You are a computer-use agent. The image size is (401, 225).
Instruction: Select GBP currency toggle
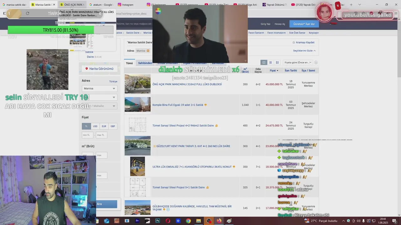(x=113, y=126)
